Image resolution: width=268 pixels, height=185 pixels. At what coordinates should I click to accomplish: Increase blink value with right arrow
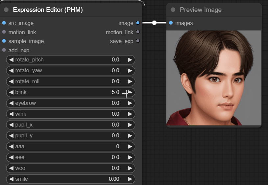pyautogui.click(x=130, y=92)
